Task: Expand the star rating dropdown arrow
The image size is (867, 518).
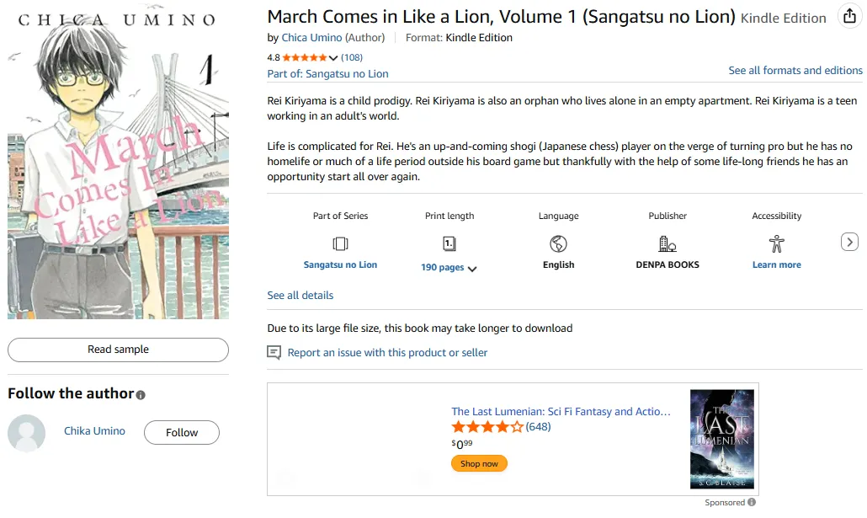Action: 333,58
